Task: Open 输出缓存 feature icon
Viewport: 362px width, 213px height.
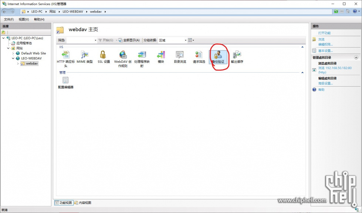Action: click(237, 55)
